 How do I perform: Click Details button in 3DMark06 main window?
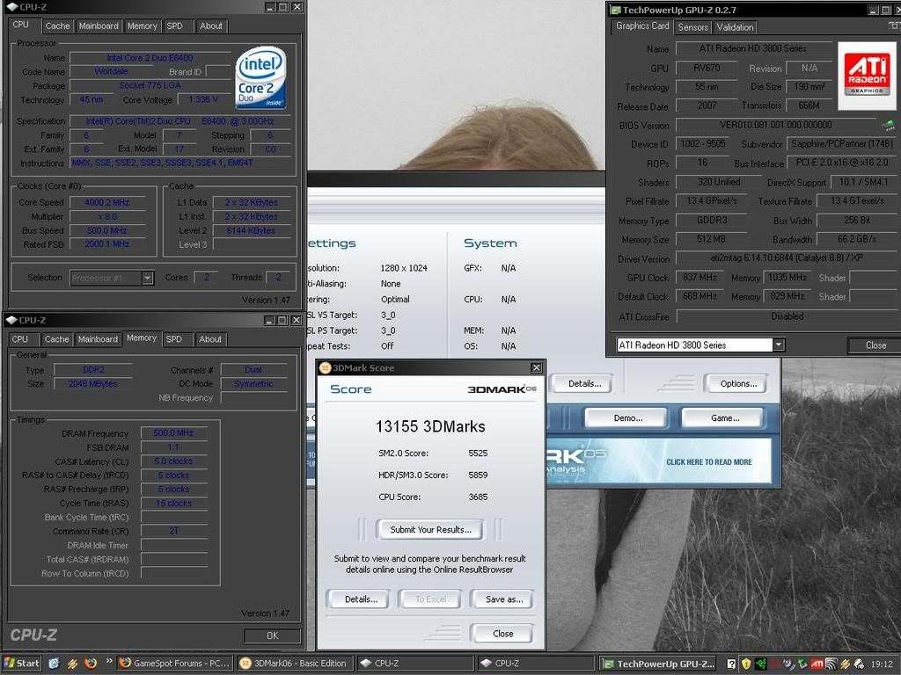click(584, 383)
